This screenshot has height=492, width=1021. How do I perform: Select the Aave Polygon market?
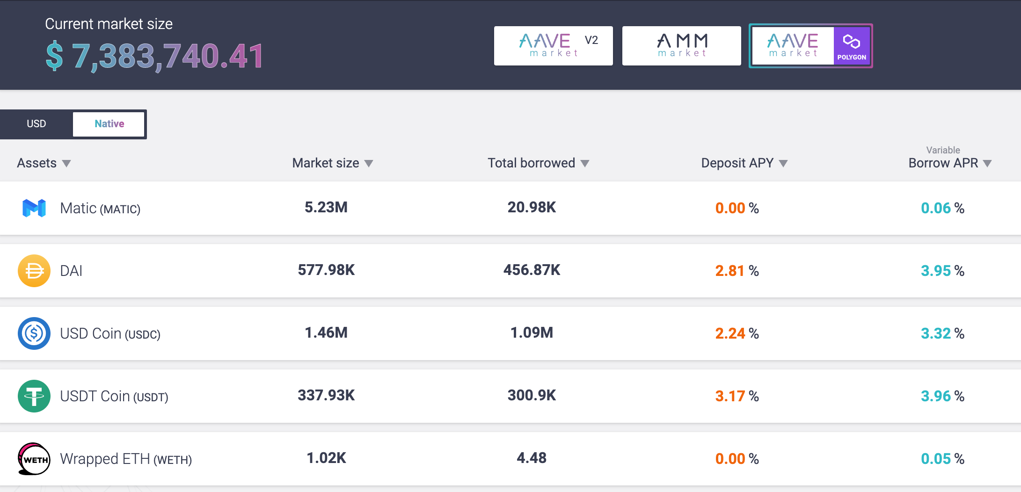pos(811,46)
